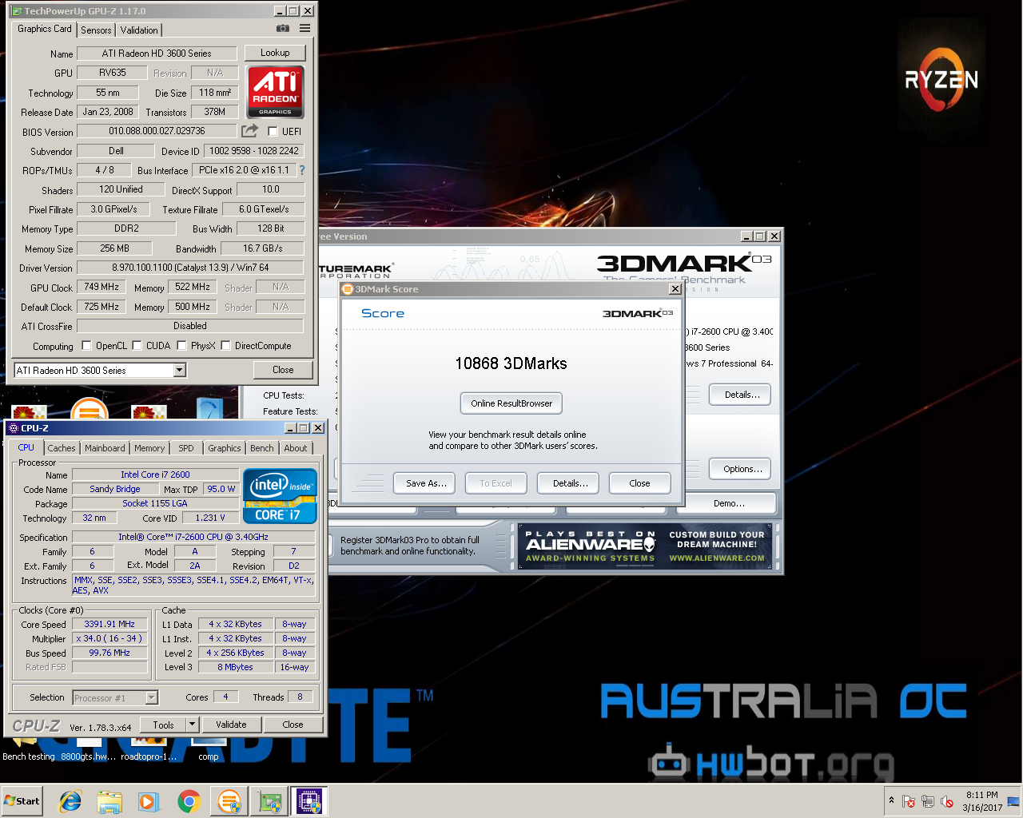Enable the UEFI checkbox
Image resolution: width=1023 pixels, height=818 pixels.
[x=273, y=132]
